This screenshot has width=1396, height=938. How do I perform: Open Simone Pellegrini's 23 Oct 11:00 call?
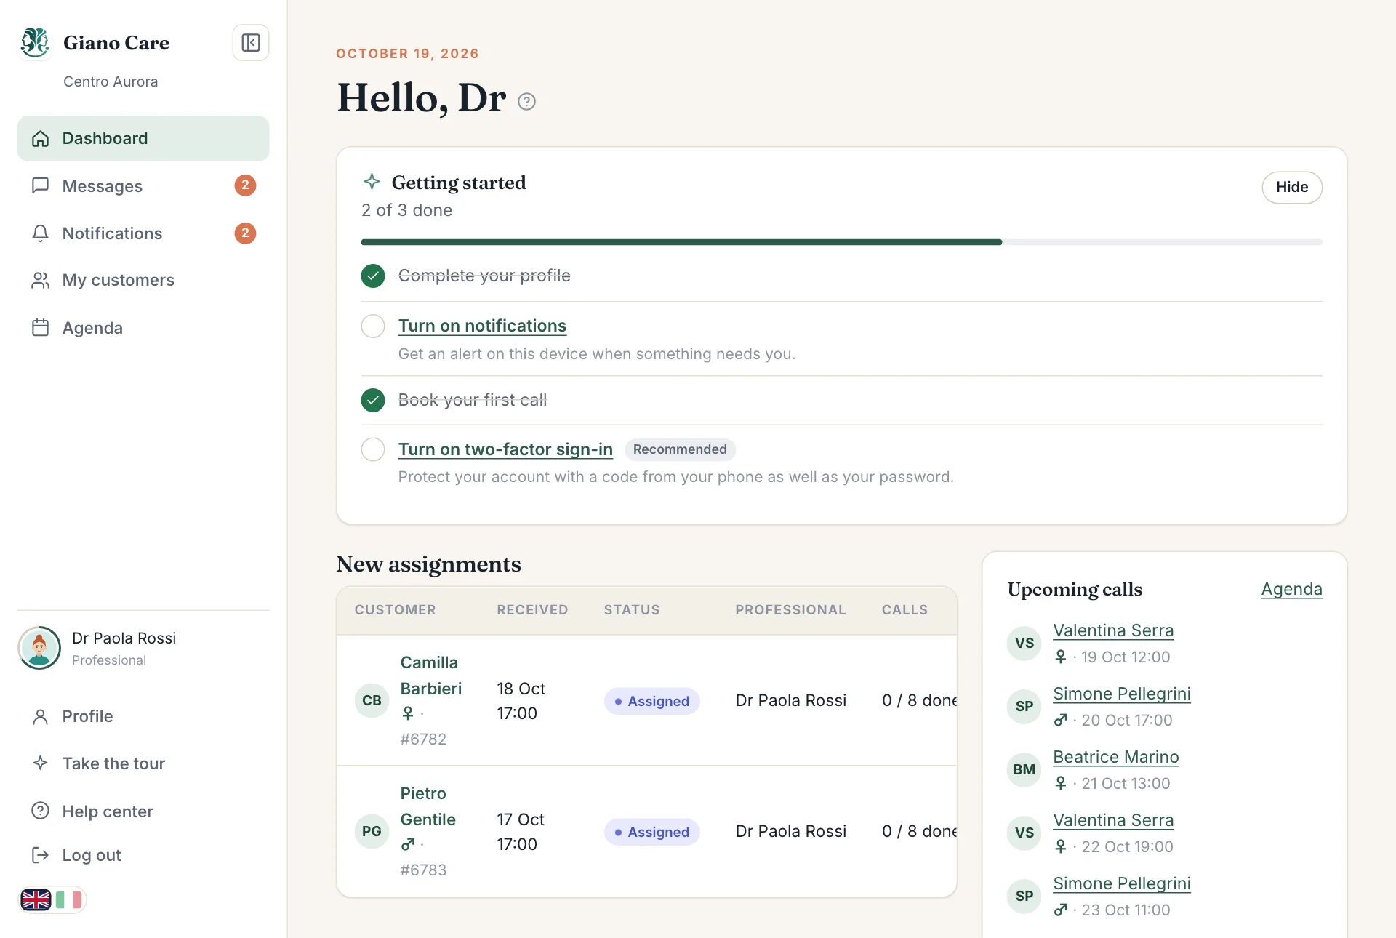click(1122, 883)
